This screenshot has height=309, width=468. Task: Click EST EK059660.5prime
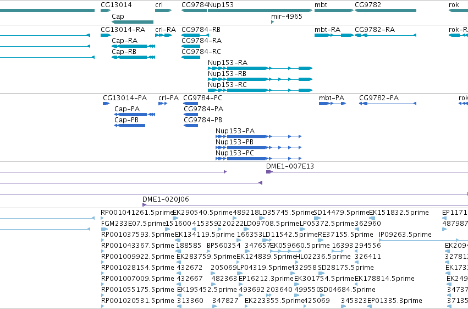tap(300, 246)
